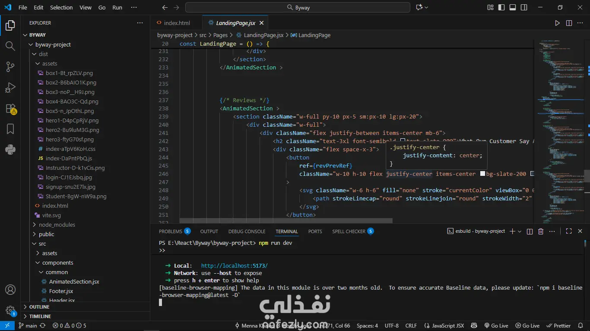Maximize the terminal panel size
This screenshot has height=331, width=590.
(x=568, y=231)
